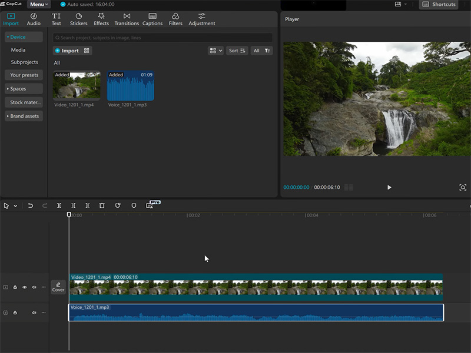Click the Cover button on video track
The height and width of the screenshot is (353, 471).
tap(58, 287)
